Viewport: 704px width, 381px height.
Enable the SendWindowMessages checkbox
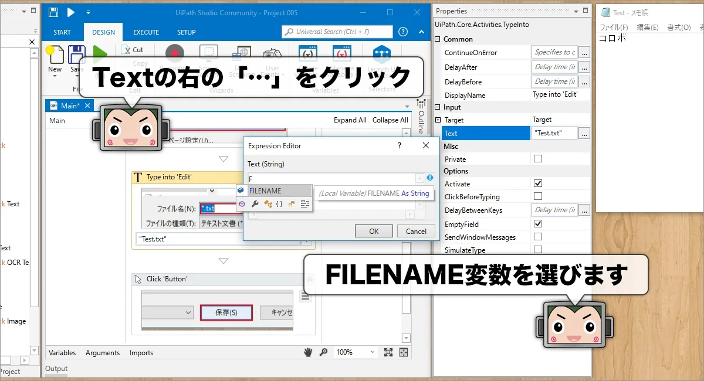click(538, 237)
